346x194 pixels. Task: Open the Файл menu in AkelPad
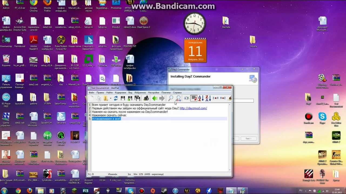pyautogui.click(x=92, y=92)
